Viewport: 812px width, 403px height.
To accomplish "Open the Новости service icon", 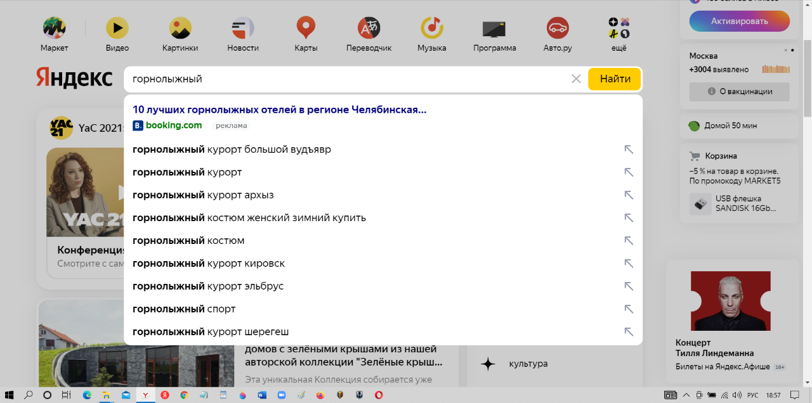I will (x=243, y=29).
